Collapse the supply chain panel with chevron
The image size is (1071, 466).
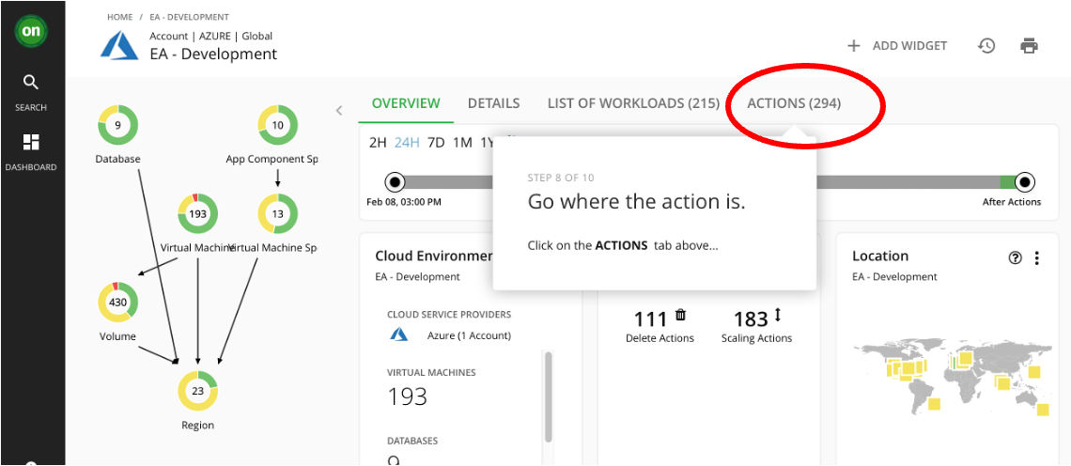(339, 110)
